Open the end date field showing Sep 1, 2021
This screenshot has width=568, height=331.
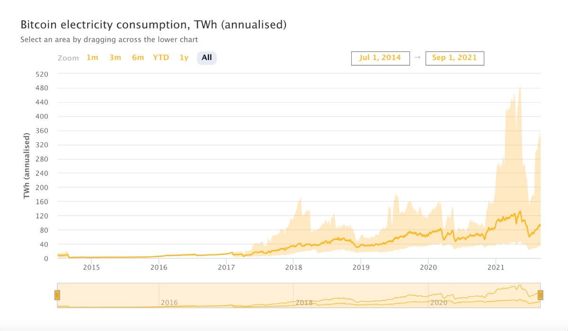click(x=454, y=58)
